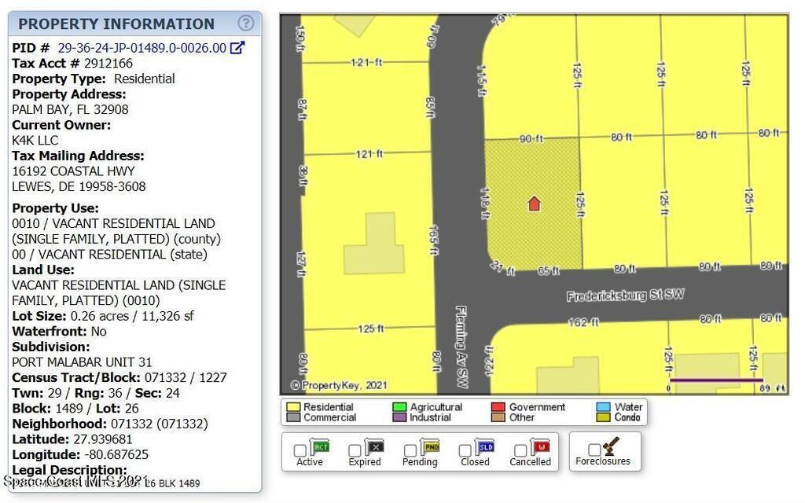Image resolution: width=805 pixels, height=503 pixels.
Task: Enable the Active listings checkbox
Action: [300, 450]
